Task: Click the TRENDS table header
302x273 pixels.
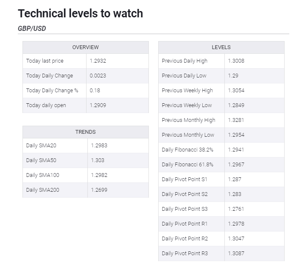Action: coord(85,132)
